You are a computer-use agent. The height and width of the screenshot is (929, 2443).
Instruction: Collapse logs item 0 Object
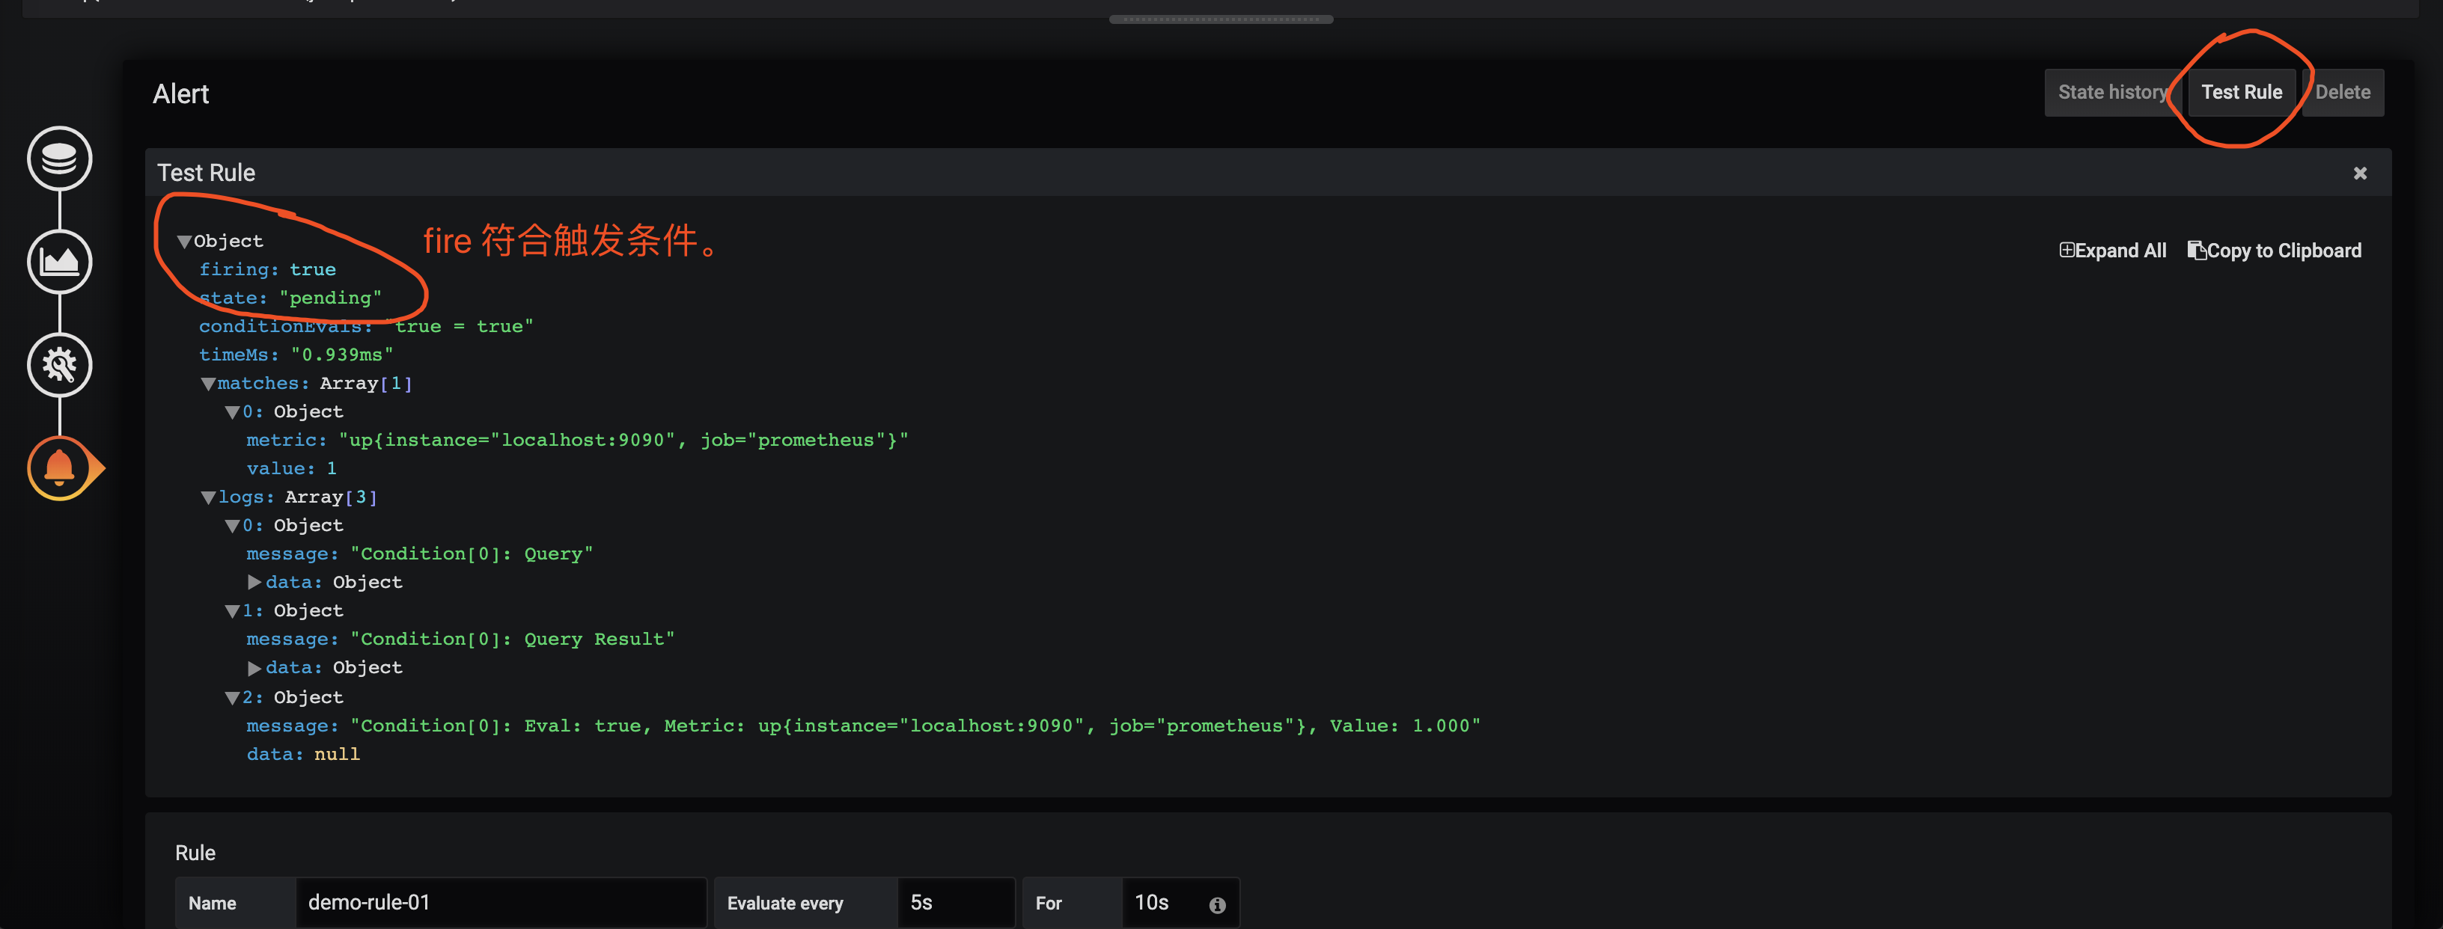point(232,527)
